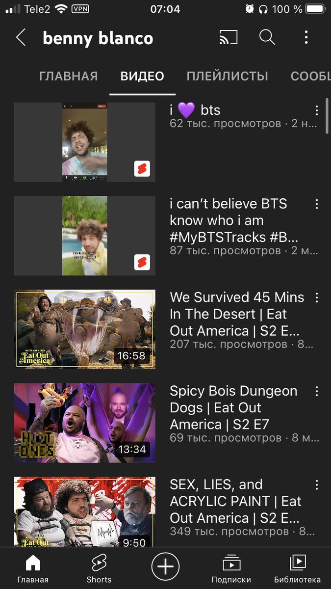This screenshot has width=331, height=589.
Task: Tap Shorts badge on 'i can't believe BTS' thumbnail
Action: pyautogui.click(x=142, y=263)
